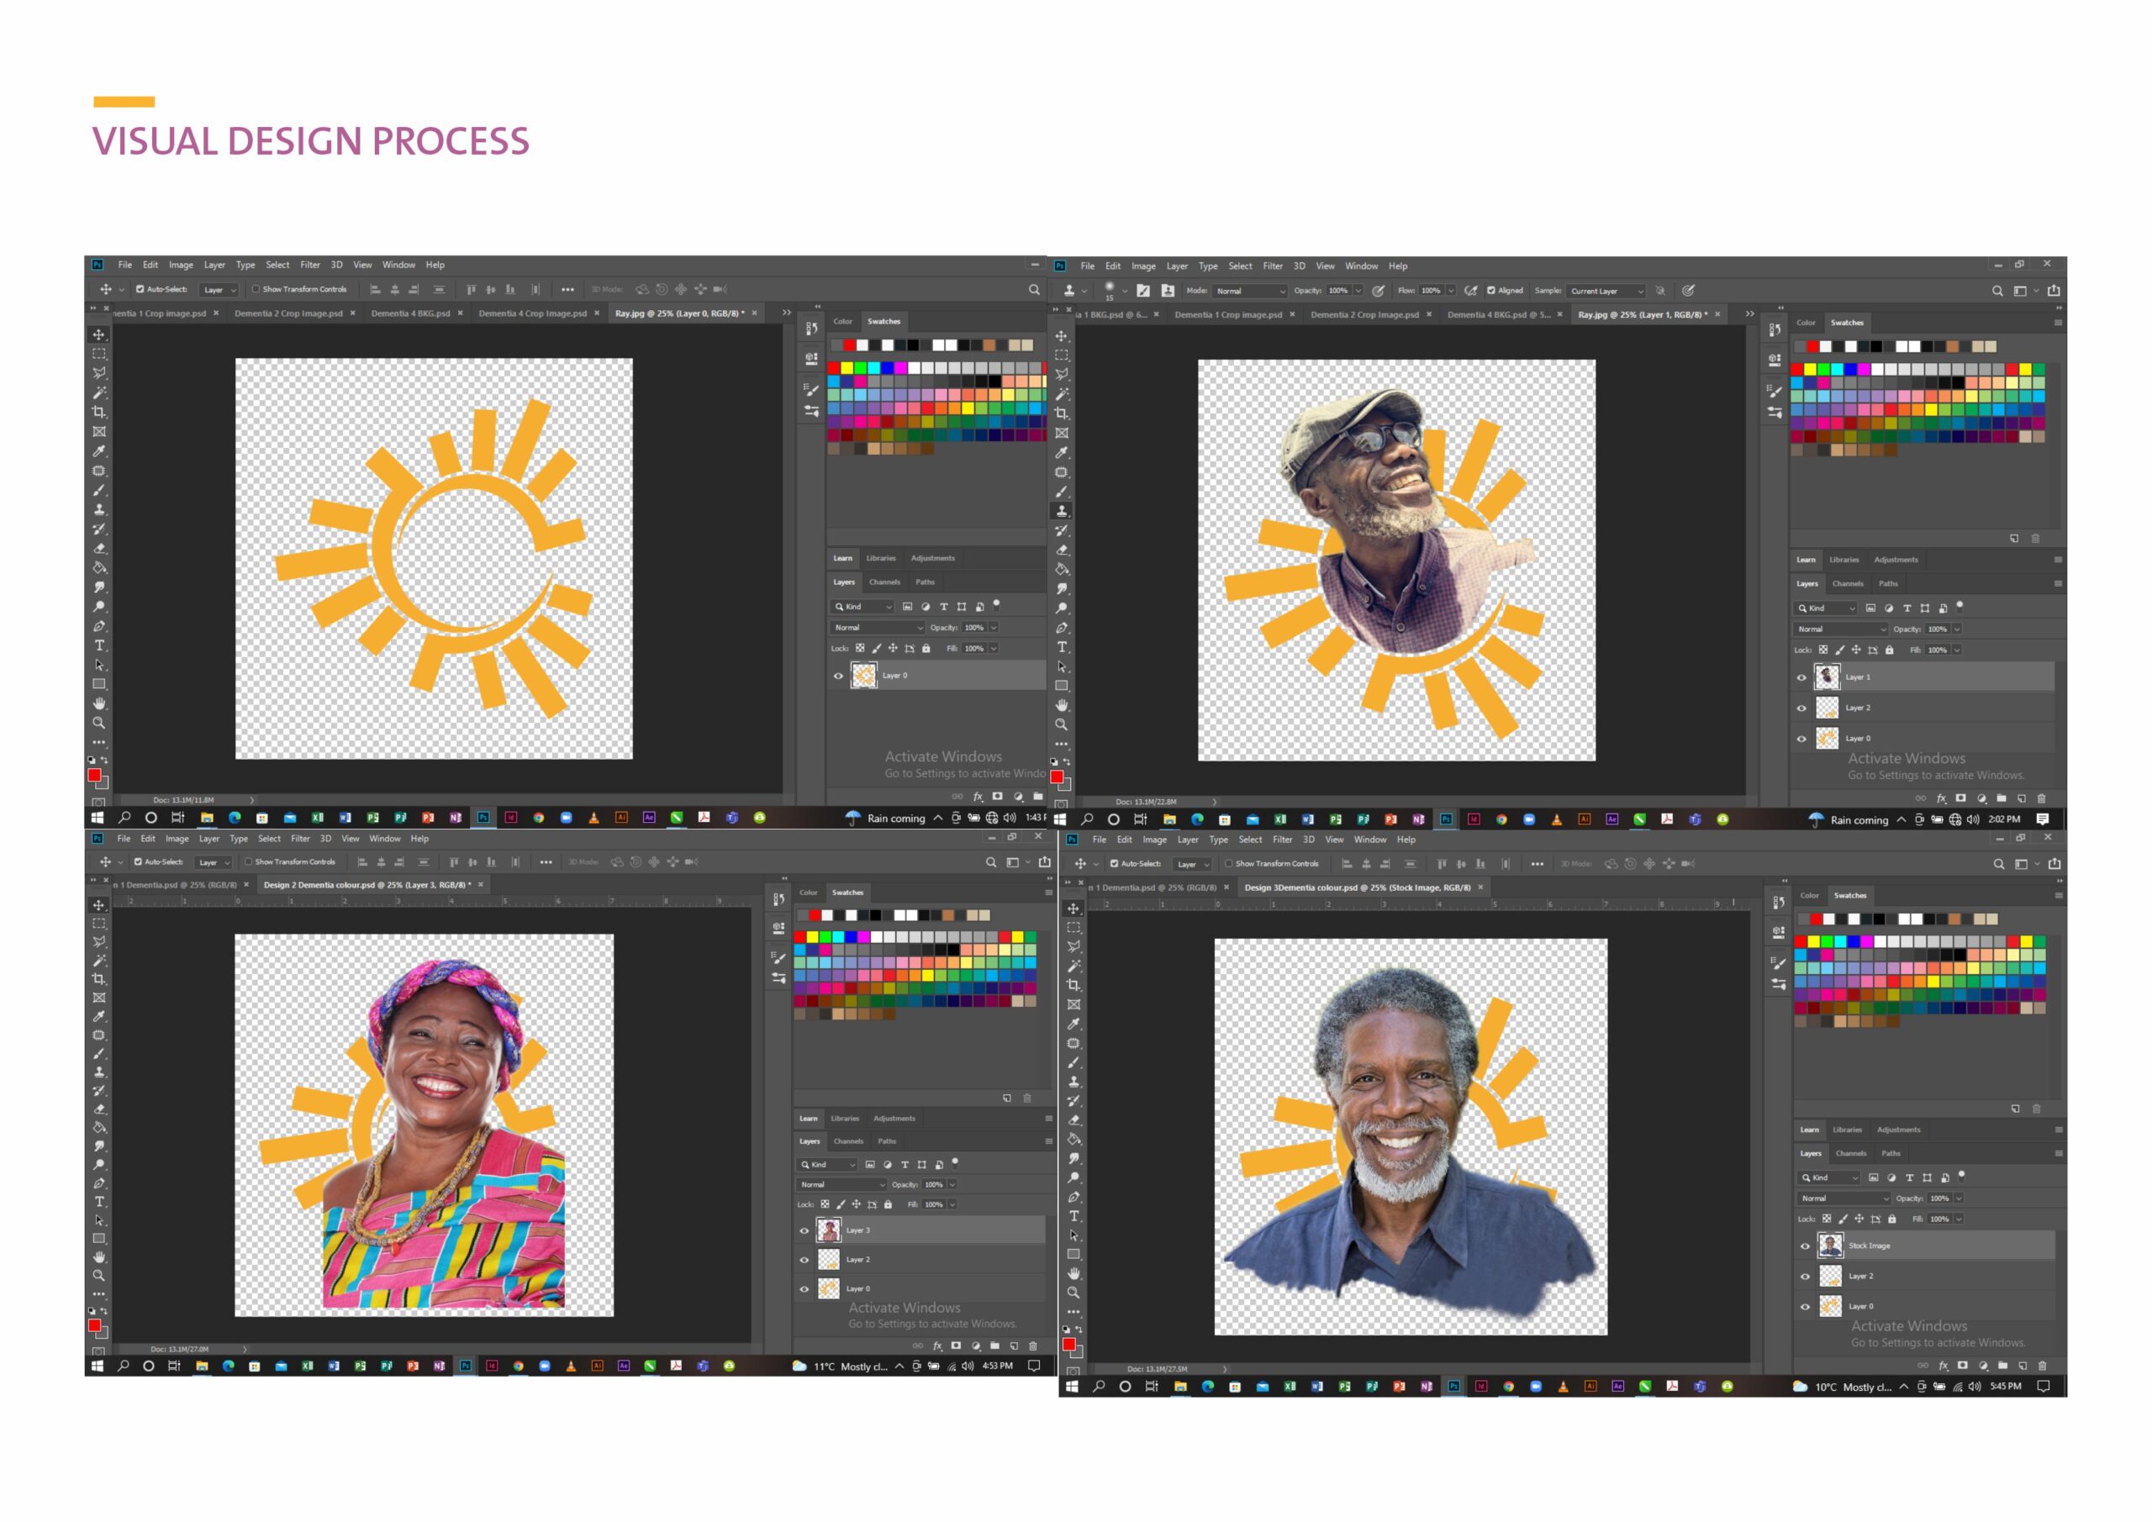
Task: Open the Sample Current Layer dropdown
Action: pyautogui.click(x=1606, y=291)
